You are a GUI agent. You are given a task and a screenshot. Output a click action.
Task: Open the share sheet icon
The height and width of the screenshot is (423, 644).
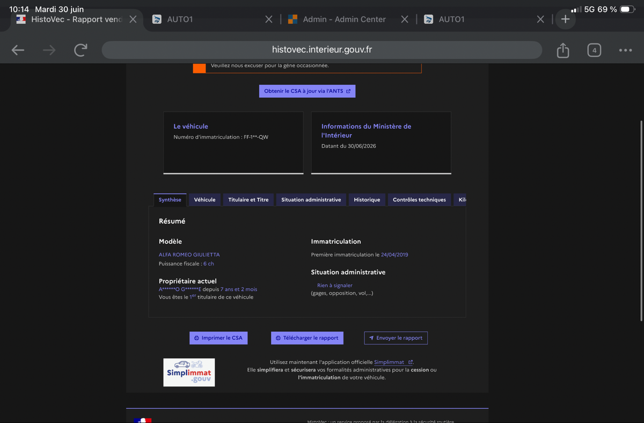(562, 50)
